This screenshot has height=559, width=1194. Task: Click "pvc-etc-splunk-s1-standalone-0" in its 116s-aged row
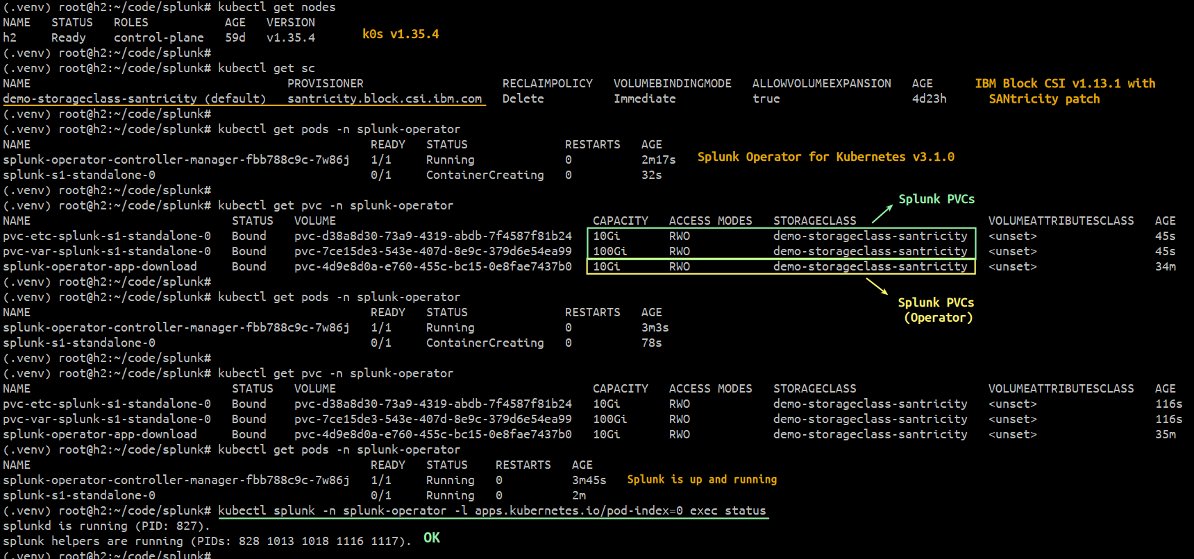107,404
